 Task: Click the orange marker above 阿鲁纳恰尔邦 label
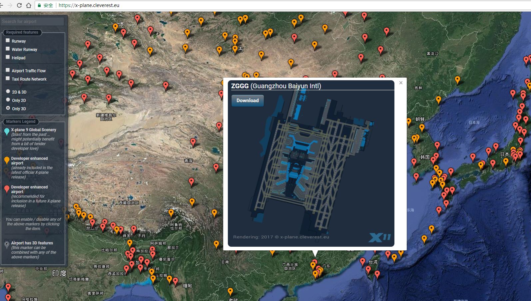coord(171,213)
